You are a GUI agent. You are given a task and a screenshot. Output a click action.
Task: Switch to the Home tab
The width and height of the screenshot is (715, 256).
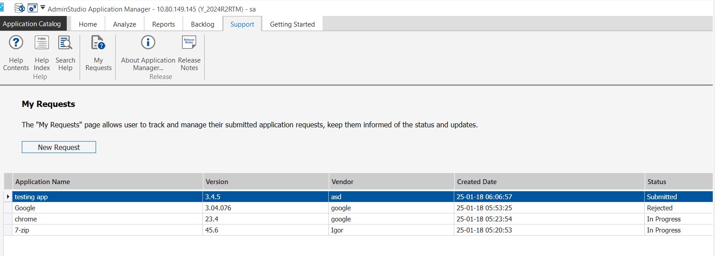(x=88, y=24)
